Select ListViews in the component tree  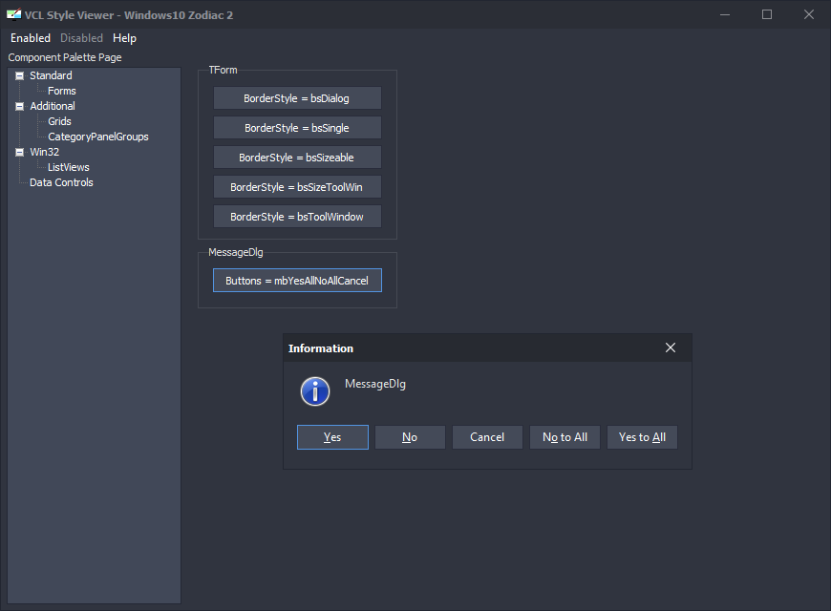(x=69, y=167)
